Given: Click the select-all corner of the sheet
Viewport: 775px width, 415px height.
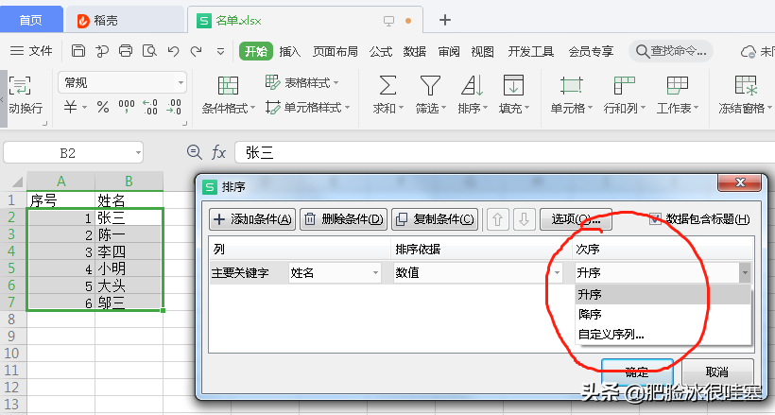Looking at the screenshot, I should [x=17, y=182].
